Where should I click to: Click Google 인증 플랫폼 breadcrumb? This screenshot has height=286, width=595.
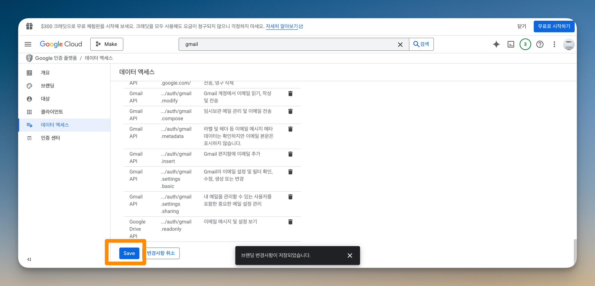(x=56, y=58)
